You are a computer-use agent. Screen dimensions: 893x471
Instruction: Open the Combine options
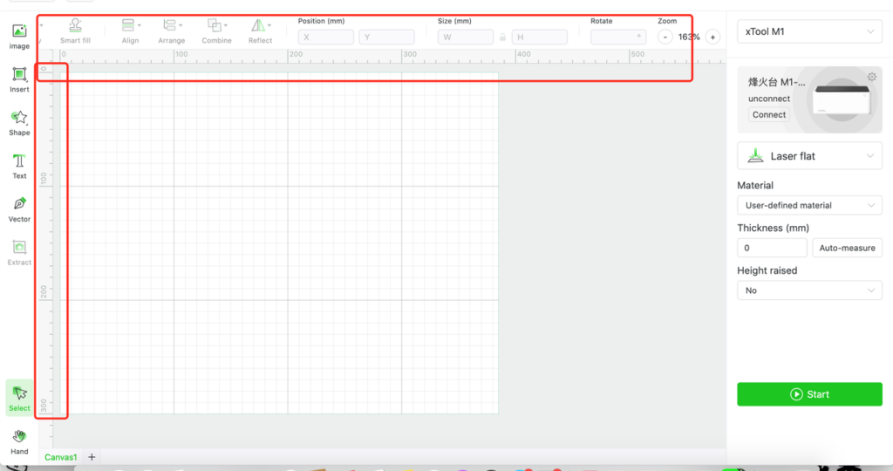(x=216, y=31)
